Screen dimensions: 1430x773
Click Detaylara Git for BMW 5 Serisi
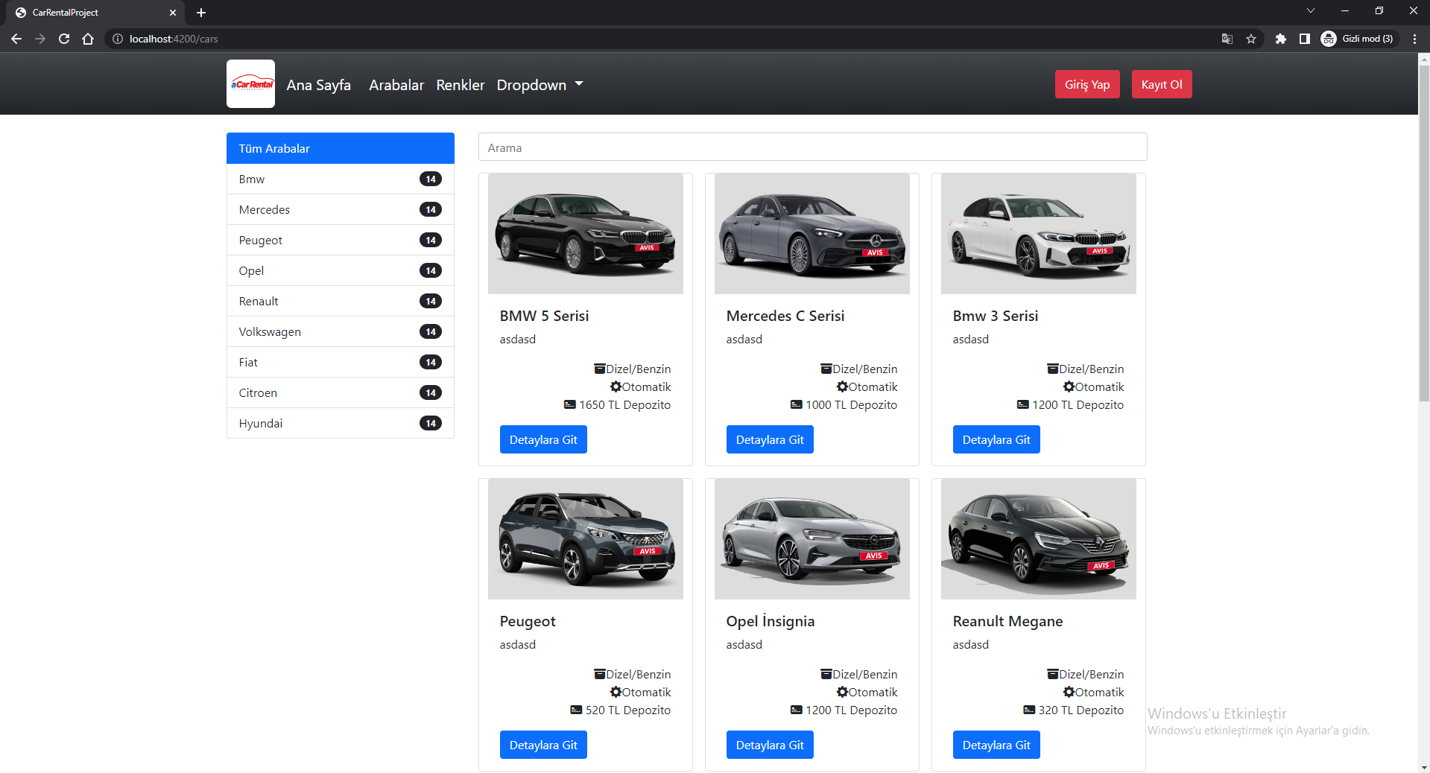543,439
